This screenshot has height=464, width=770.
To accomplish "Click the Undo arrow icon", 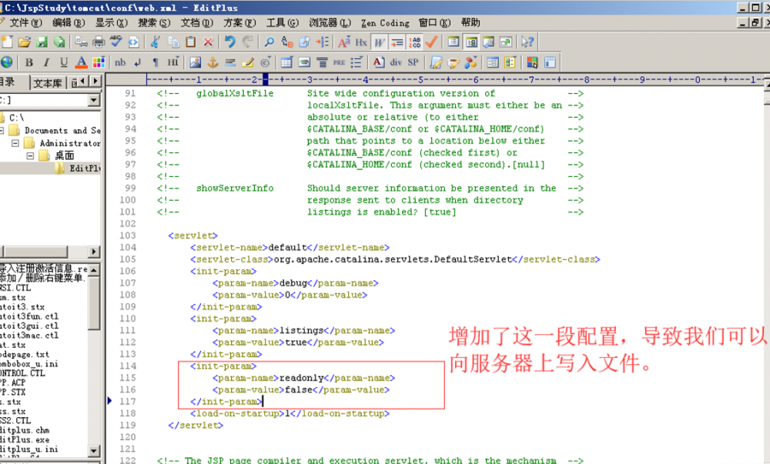I will (229, 42).
